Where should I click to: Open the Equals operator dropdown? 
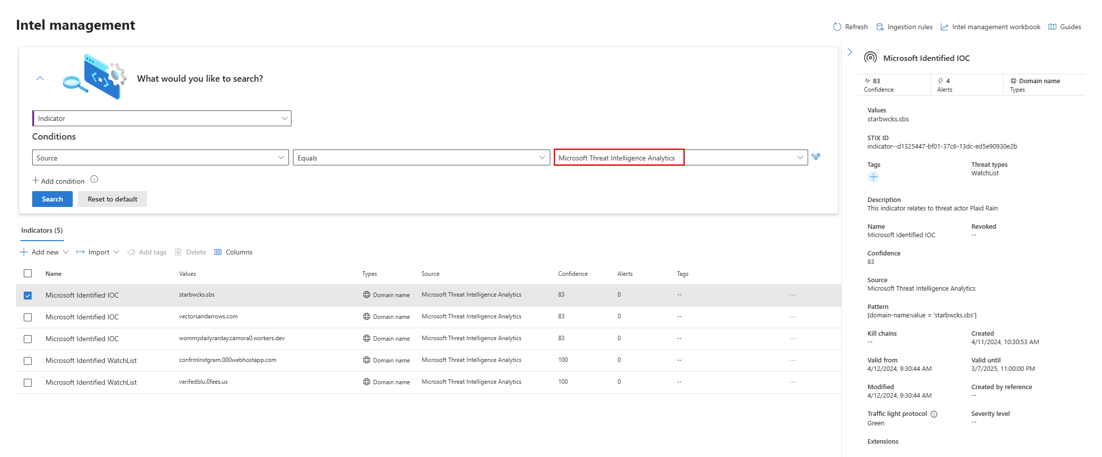(x=421, y=158)
